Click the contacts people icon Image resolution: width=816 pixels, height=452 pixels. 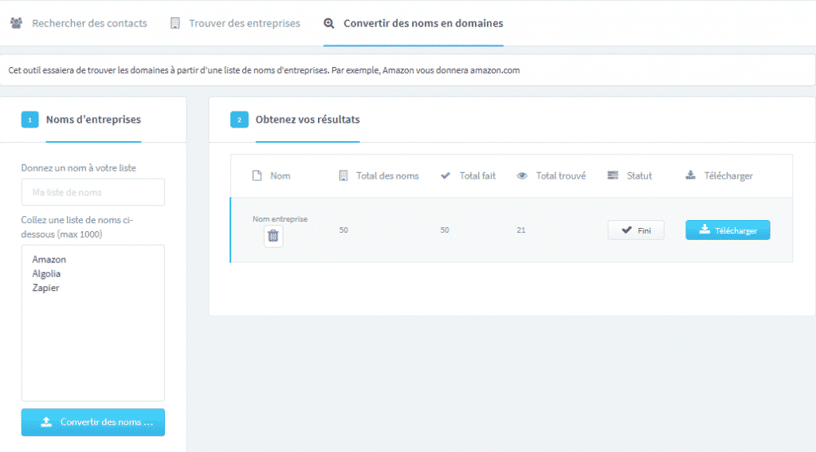pos(16,23)
